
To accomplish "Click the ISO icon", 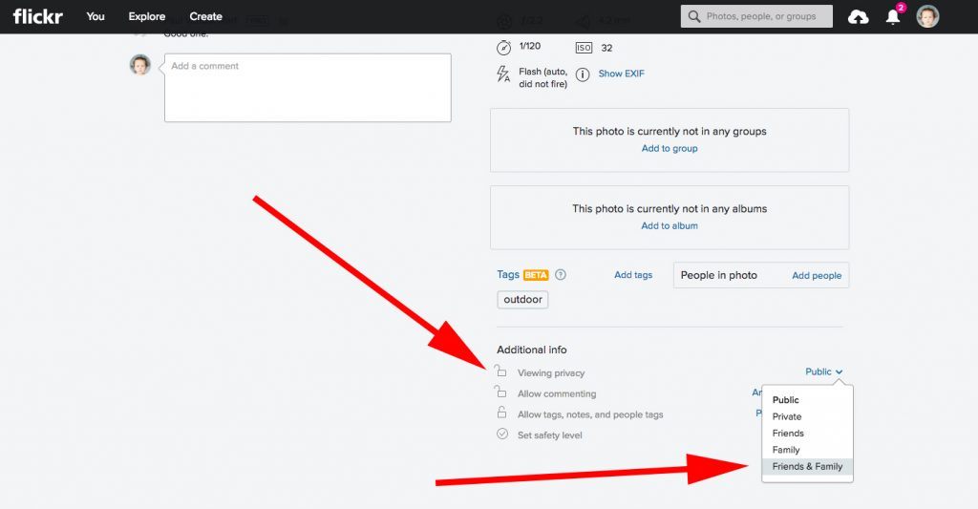I will (584, 48).
